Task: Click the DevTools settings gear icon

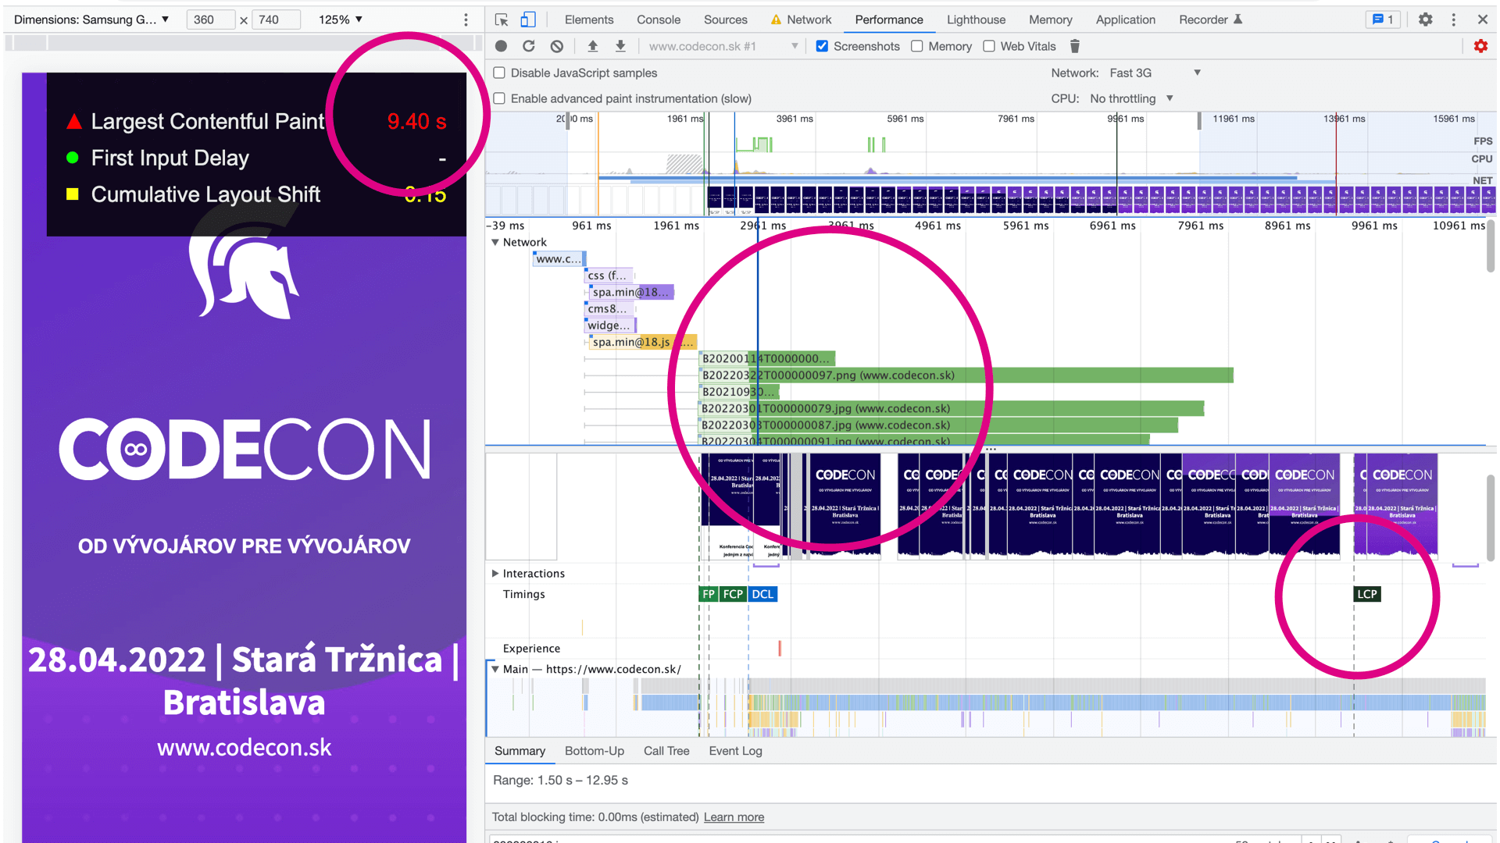Action: coord(1426,19)
